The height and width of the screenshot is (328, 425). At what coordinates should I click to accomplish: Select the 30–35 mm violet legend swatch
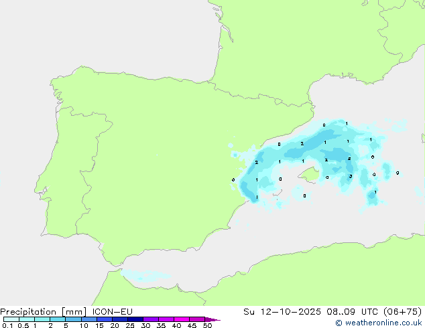[150, 319]
